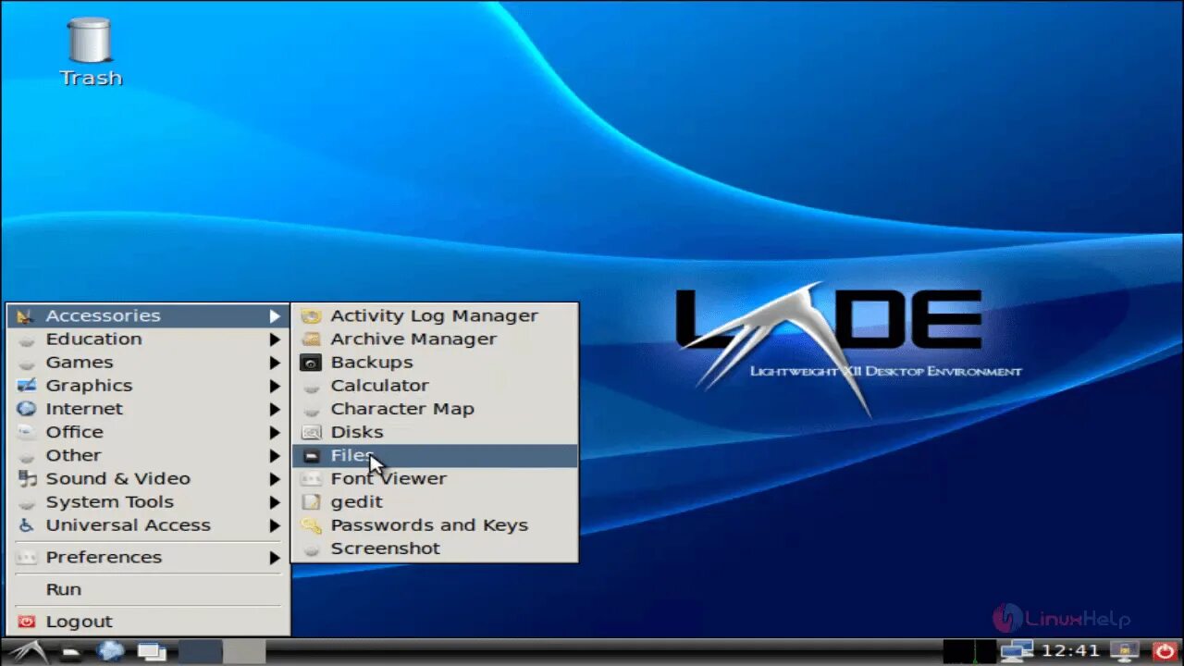Click the Disks drive icon
The image size is (1184, 666).
pyautogui.click(x=311, y=432)
